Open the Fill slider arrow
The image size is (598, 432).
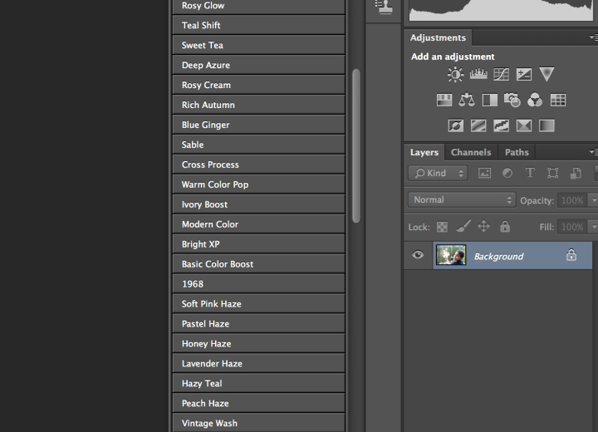click(x=593, y=227)
